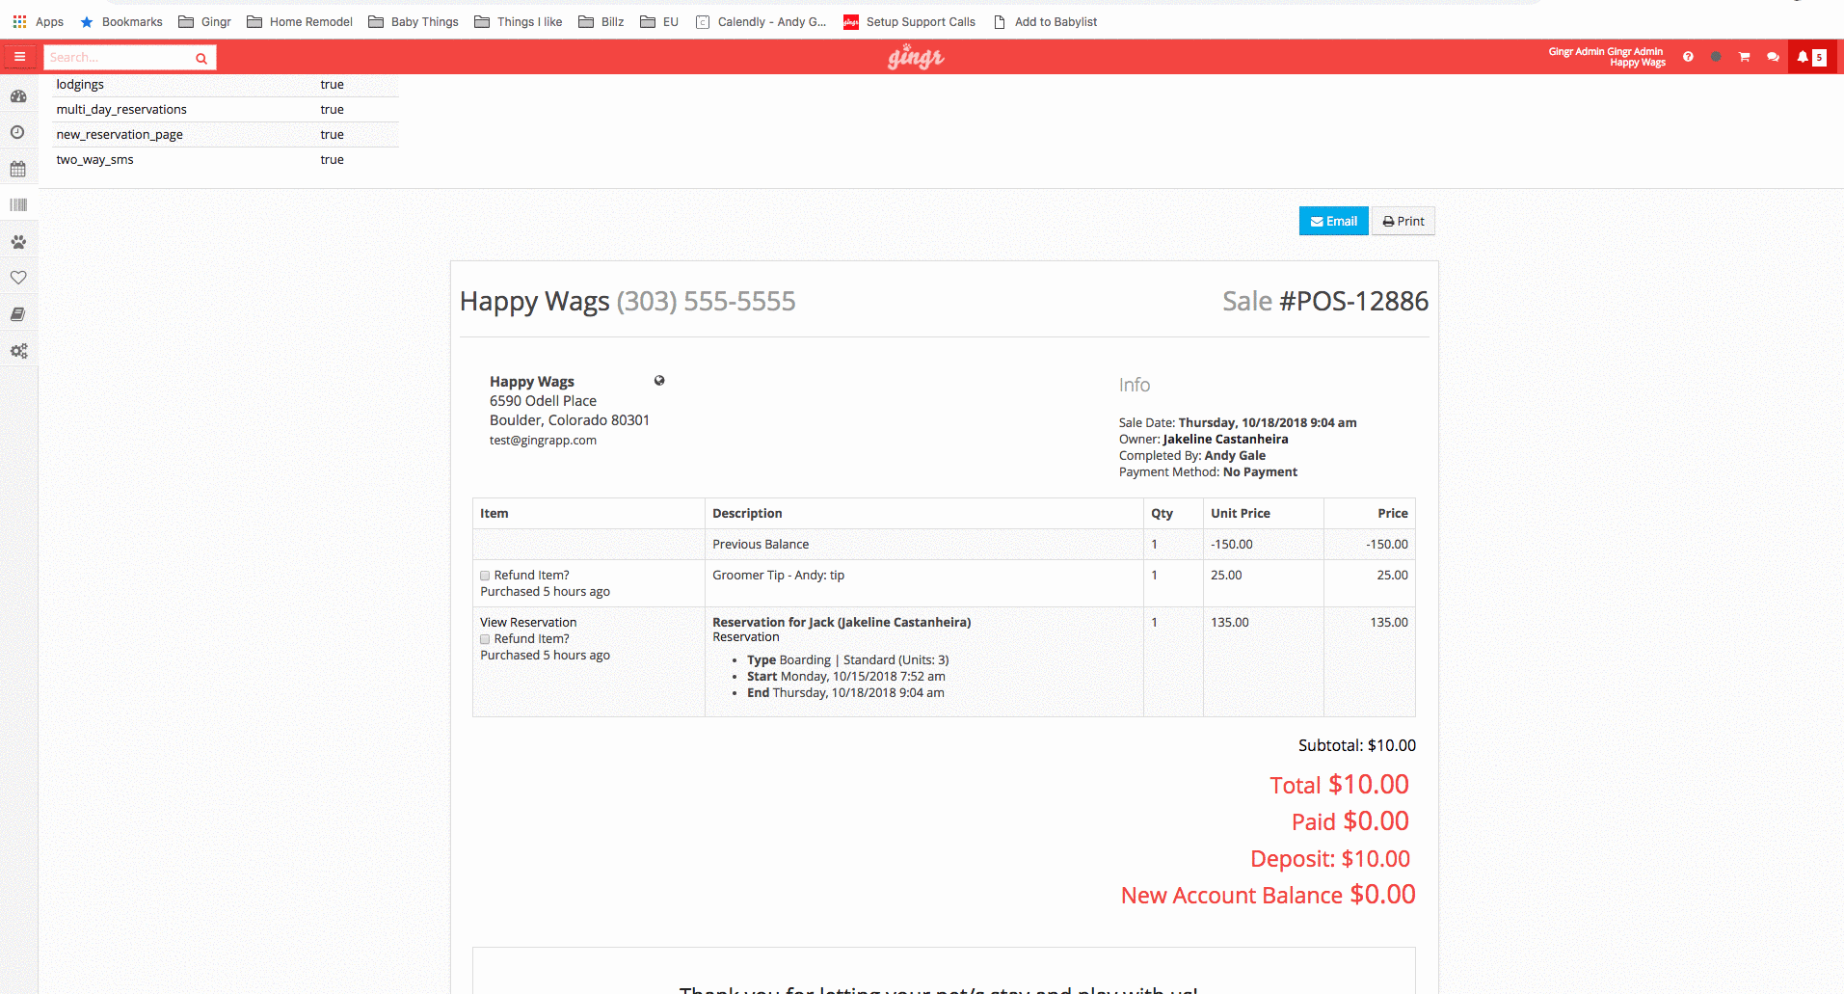Check Refund Item for Jack's reservation
This screenshot has height=994, width=1844.
tap(485, 638)
